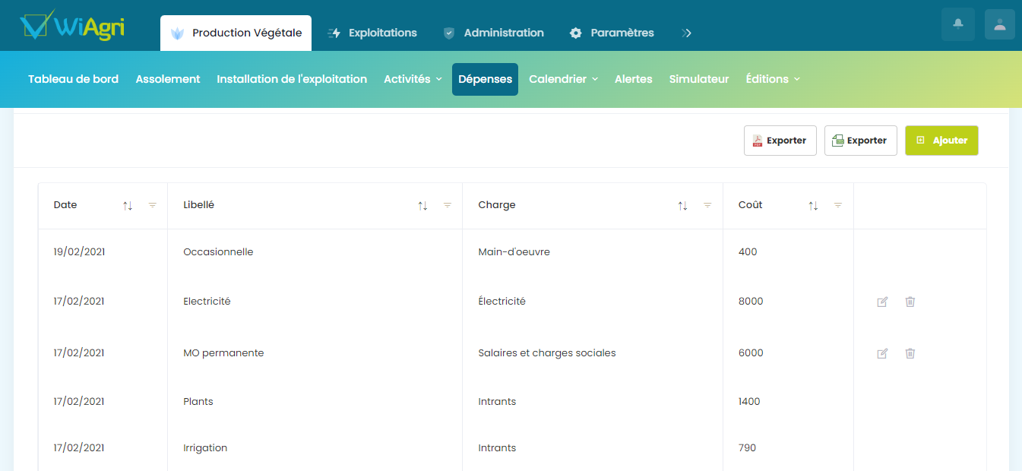Click the cost value 400
Viewport: 1022px width, 471px height.
coord(748,252)
